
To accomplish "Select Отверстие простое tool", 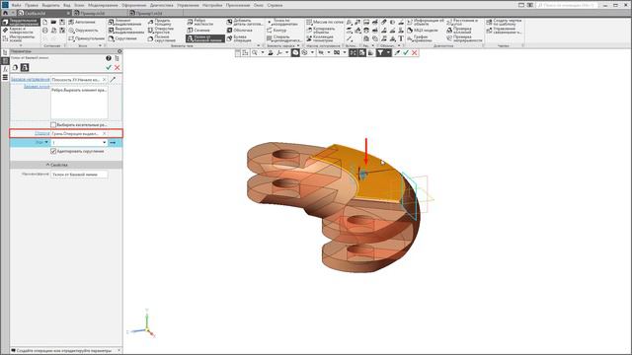I will click(160, 31).
